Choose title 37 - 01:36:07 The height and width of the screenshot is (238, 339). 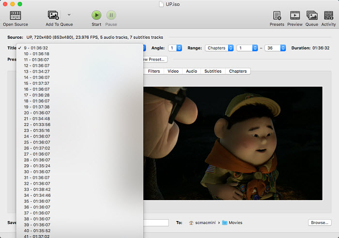(x=79, y=213)
